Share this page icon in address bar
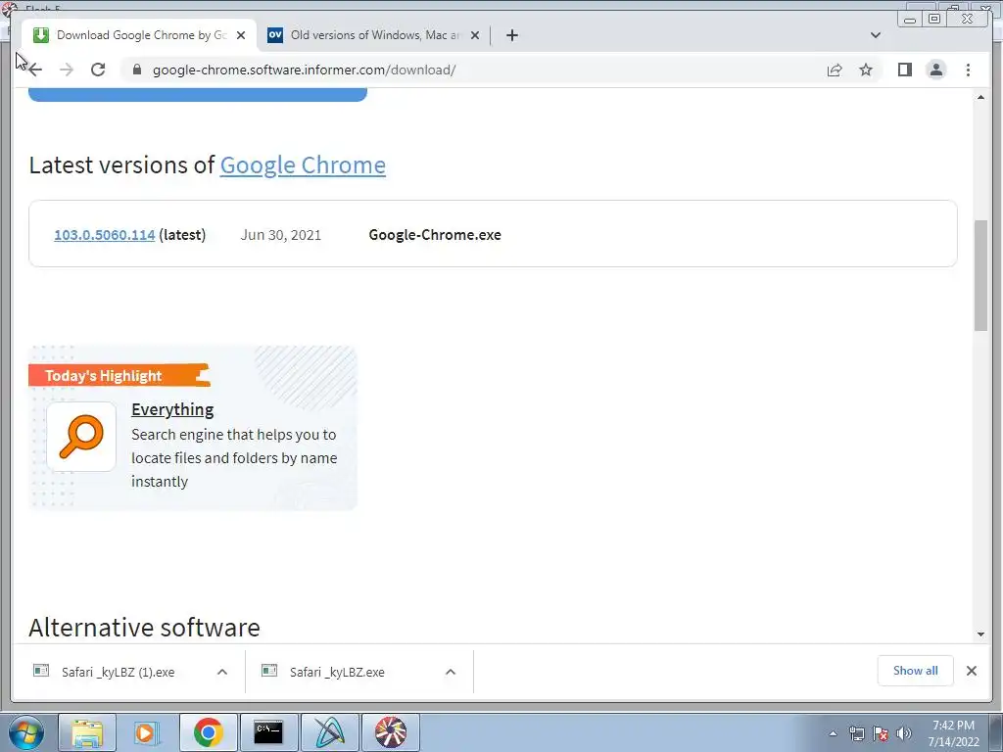This screenshot has height=752, width=1003. coord(835,70)
